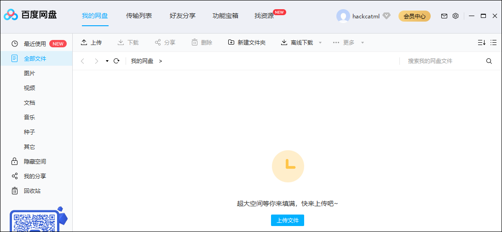Click the share icon beside 分享
This screenshot has width=502, height=232.
157,42
